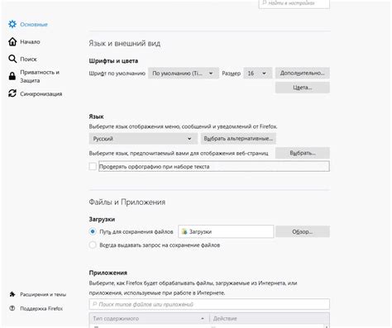Screen dimensions: 392x328
Task: Click the Загрузки download path field
Action: 226,231
